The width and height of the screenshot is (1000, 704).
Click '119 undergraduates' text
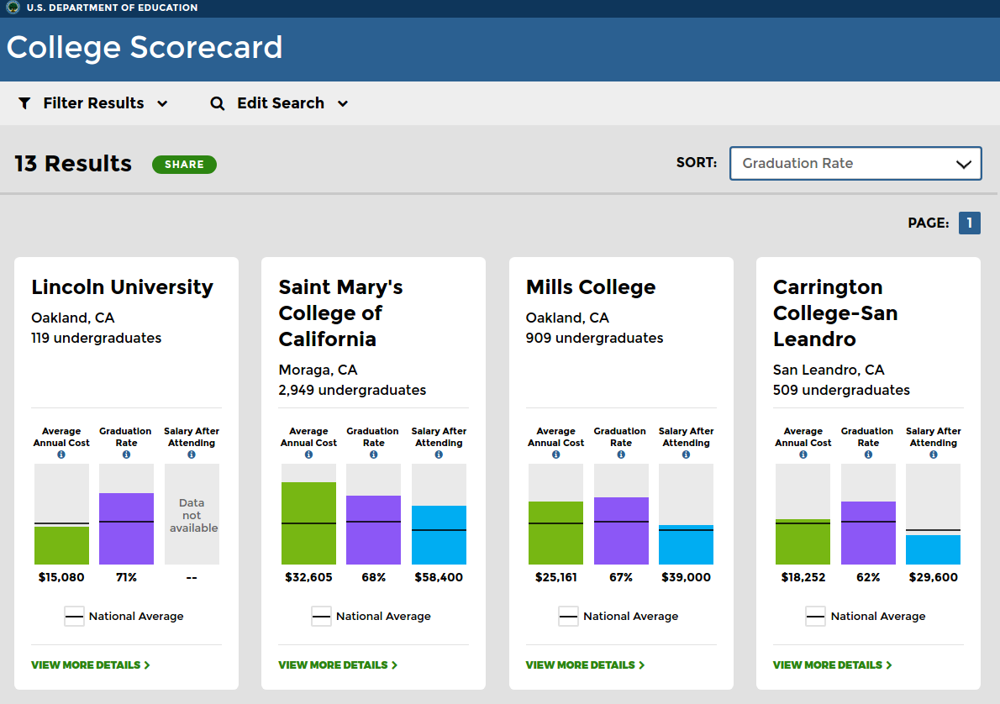click(97, 338)
